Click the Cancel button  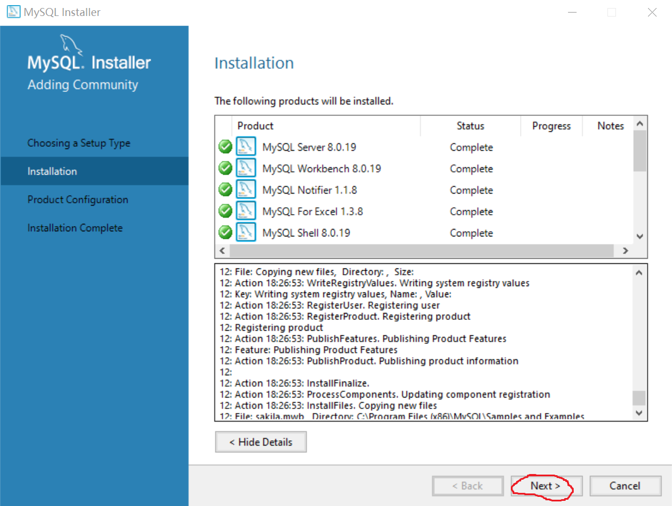[625, 486]
